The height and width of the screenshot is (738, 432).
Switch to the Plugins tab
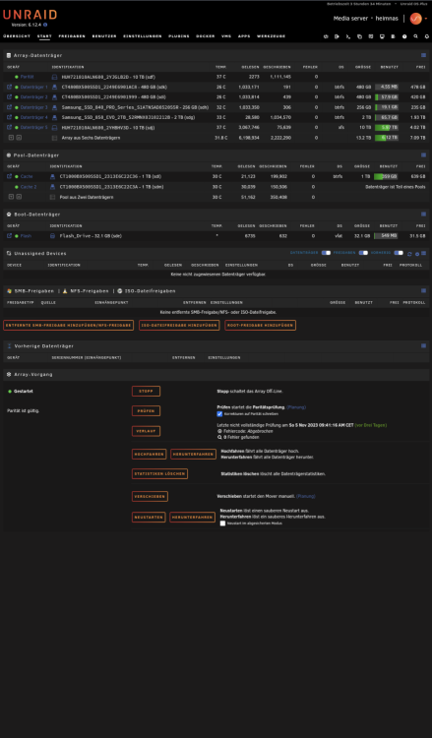(x=179, y=36)
